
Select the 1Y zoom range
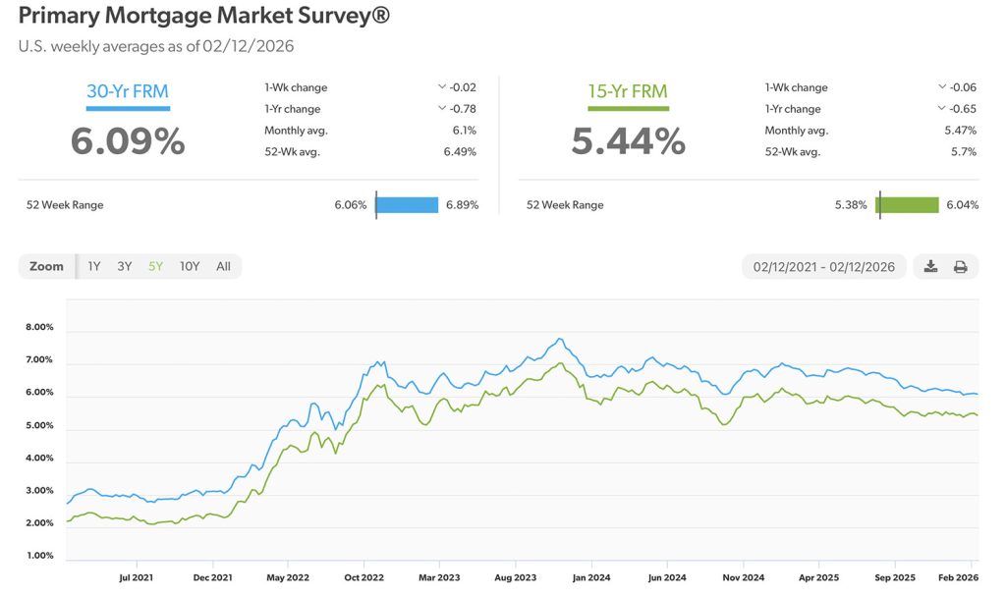coord(94,266)
